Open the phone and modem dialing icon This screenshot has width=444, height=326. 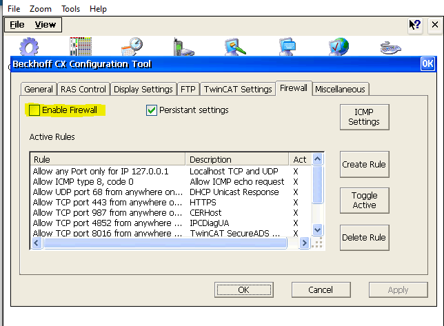click(x=183, y=47)
